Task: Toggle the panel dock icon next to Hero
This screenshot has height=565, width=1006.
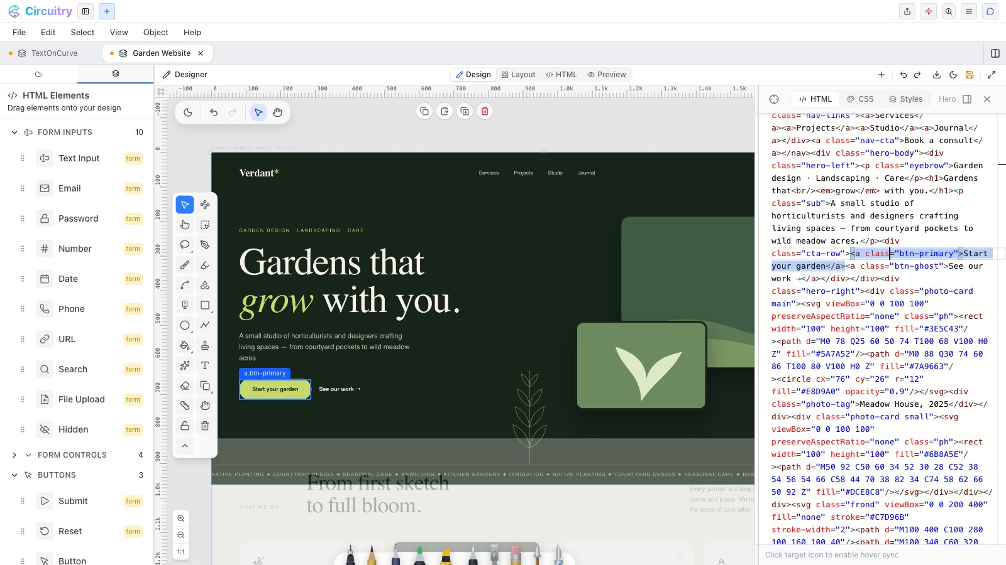Action: (x=967, y=99)
